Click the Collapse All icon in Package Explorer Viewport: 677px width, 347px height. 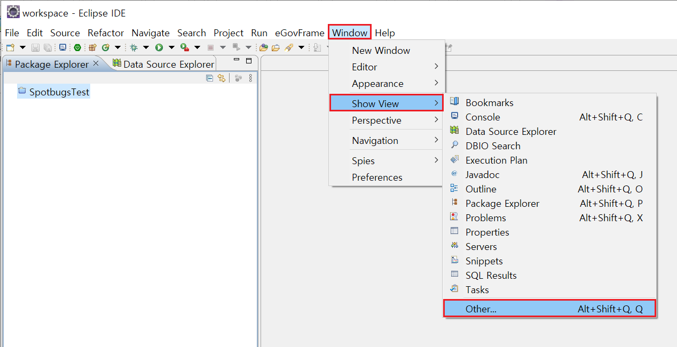coord(209,78)
